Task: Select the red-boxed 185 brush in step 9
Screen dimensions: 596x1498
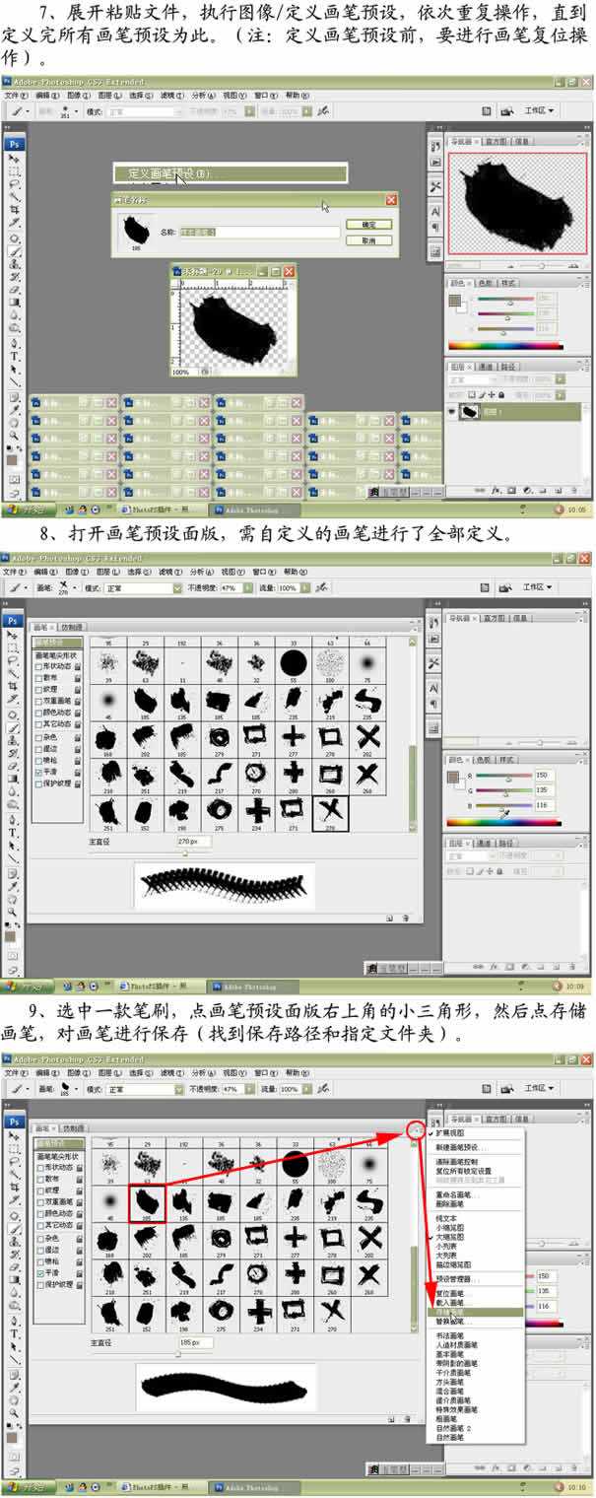Action: (146, 1202)
